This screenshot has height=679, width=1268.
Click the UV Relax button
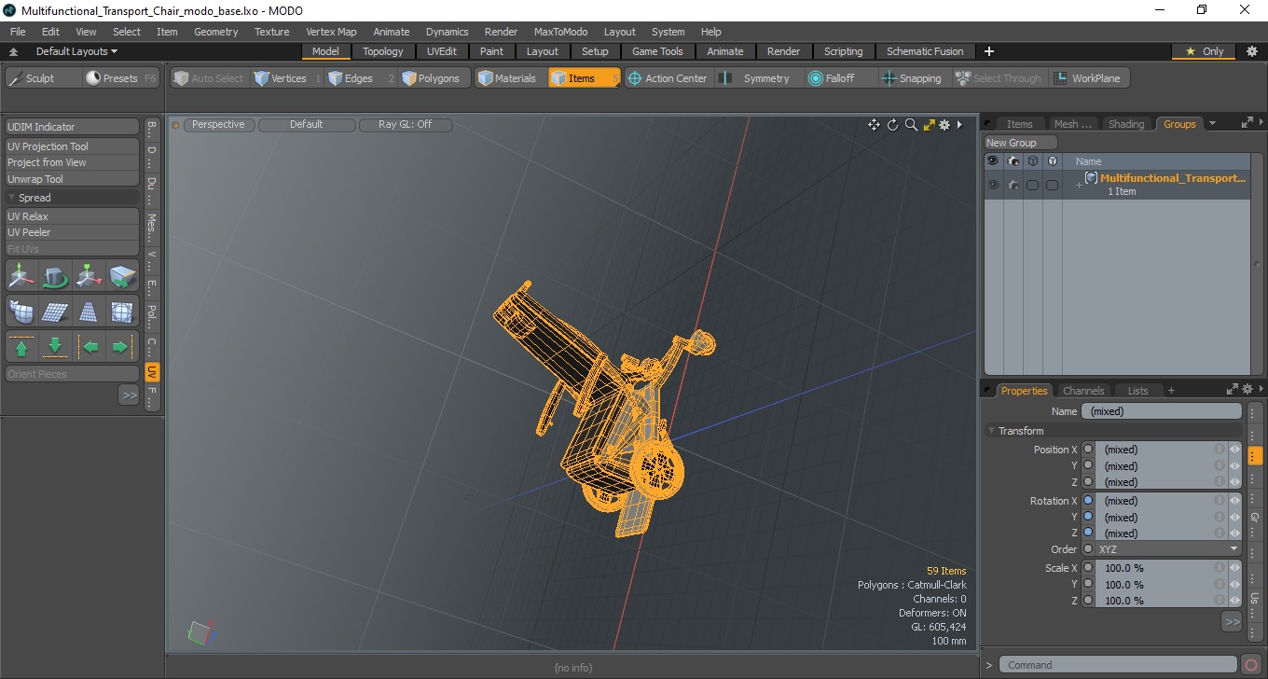(73, 216)
